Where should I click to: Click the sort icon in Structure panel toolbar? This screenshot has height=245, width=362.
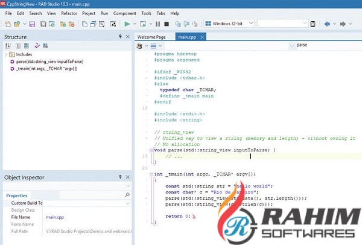click(x=8, y=46)
